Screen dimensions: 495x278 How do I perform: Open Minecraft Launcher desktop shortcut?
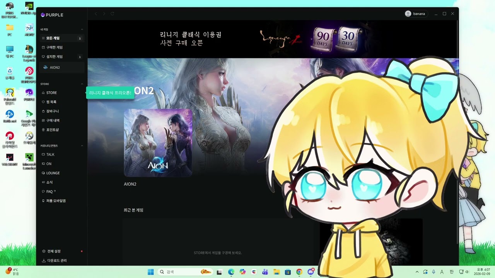point(29,162)
